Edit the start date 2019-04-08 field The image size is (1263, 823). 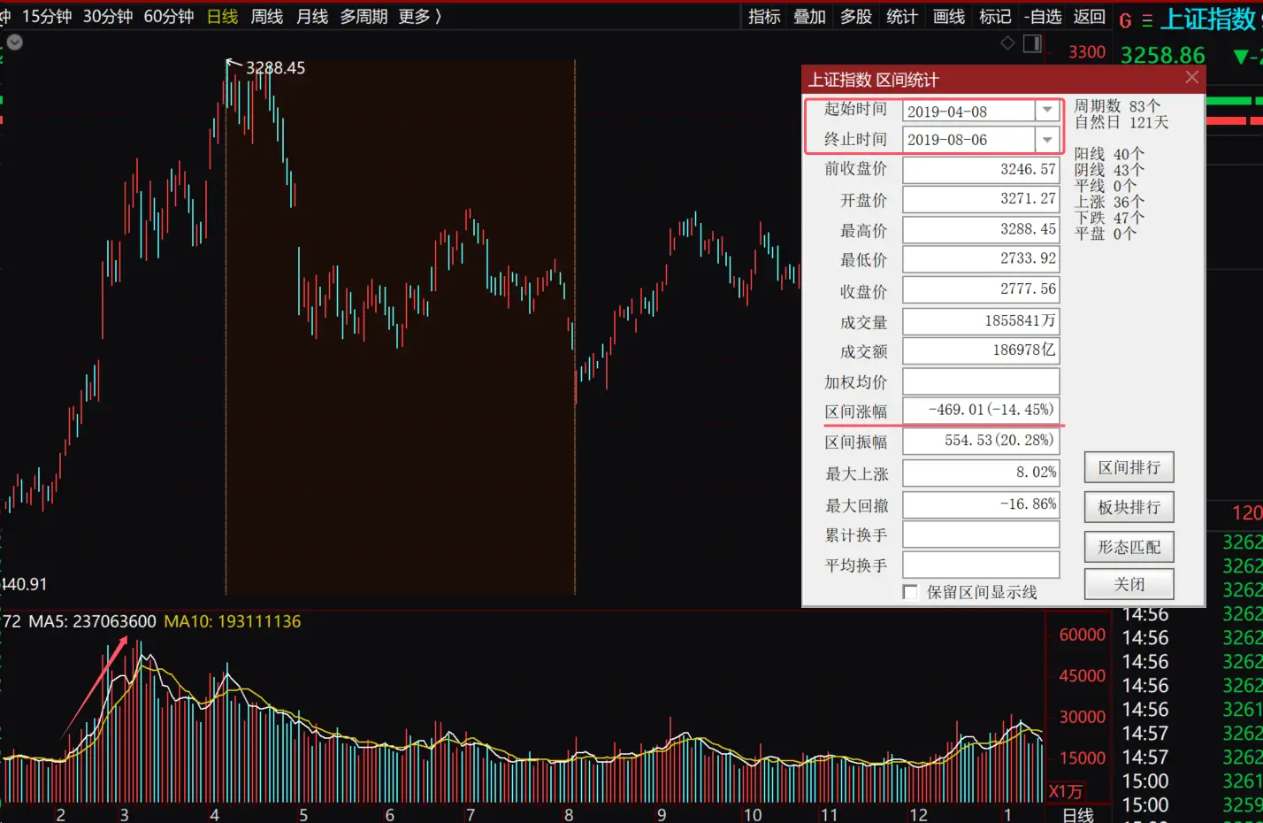click(x=968, y=111)
